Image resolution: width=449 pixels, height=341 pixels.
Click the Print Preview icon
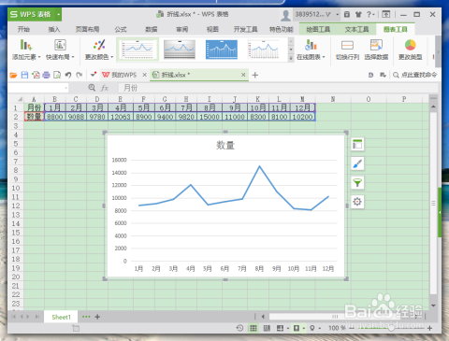[x=57, y=75]
